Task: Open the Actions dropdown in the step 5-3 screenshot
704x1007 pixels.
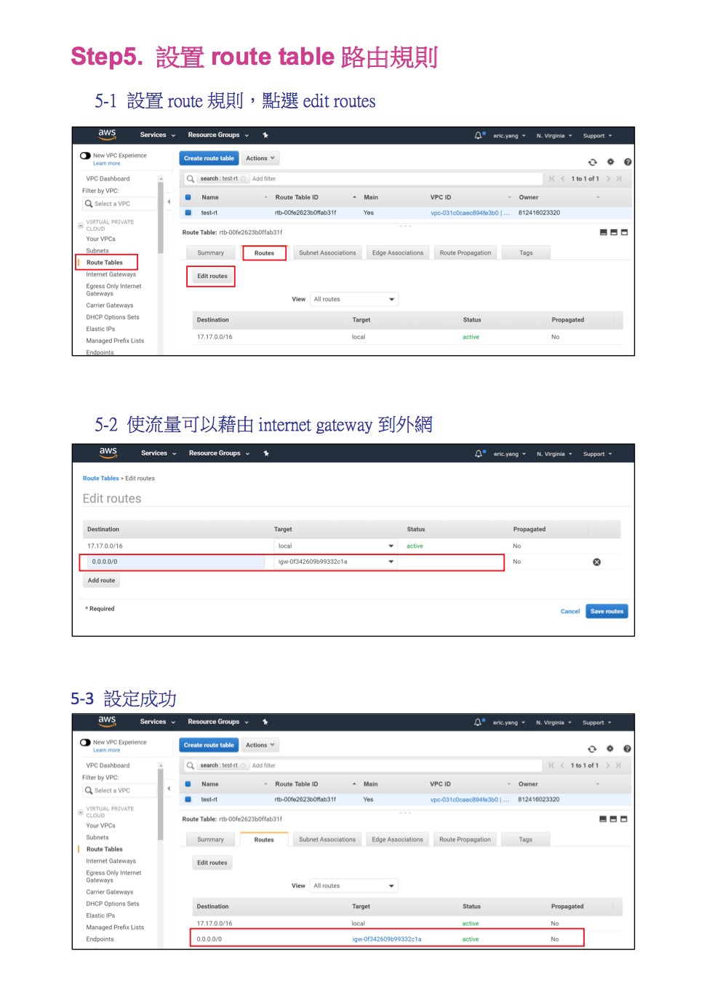Action: tap(260, 745)
